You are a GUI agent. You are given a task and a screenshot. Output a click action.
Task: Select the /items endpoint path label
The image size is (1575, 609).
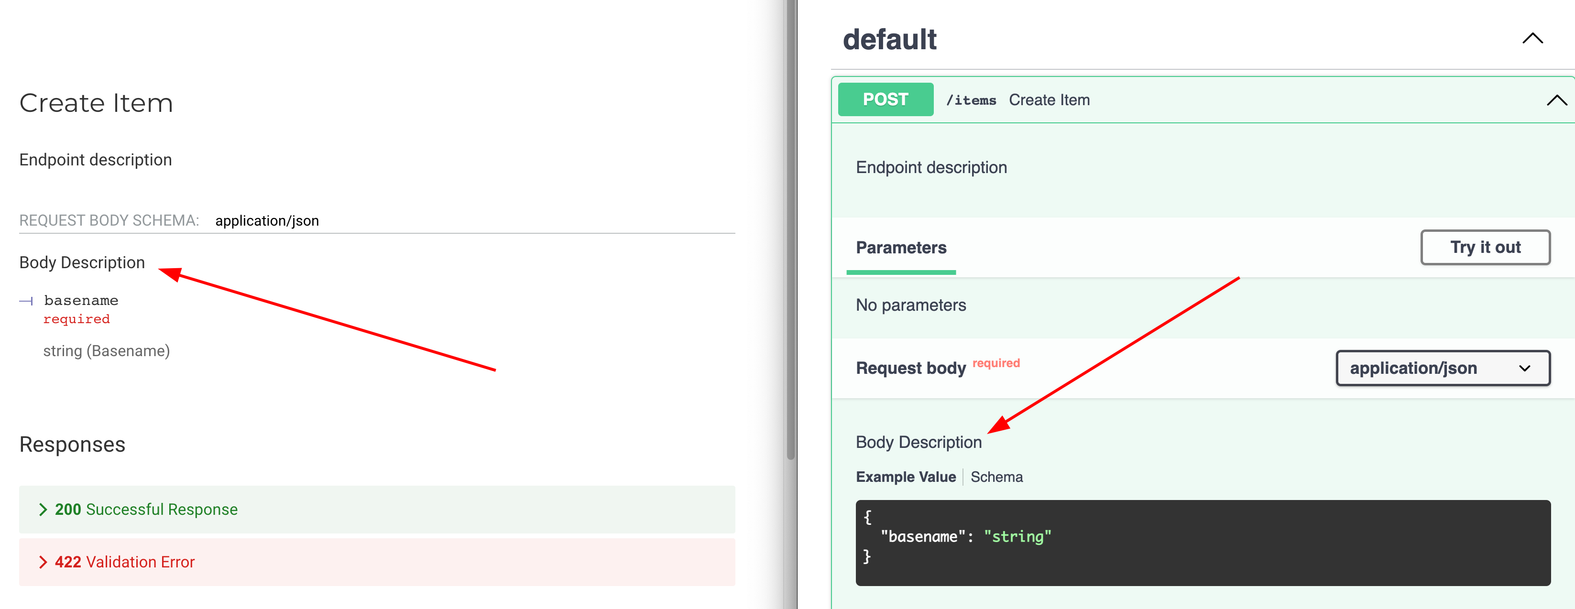tap(971, 99)
